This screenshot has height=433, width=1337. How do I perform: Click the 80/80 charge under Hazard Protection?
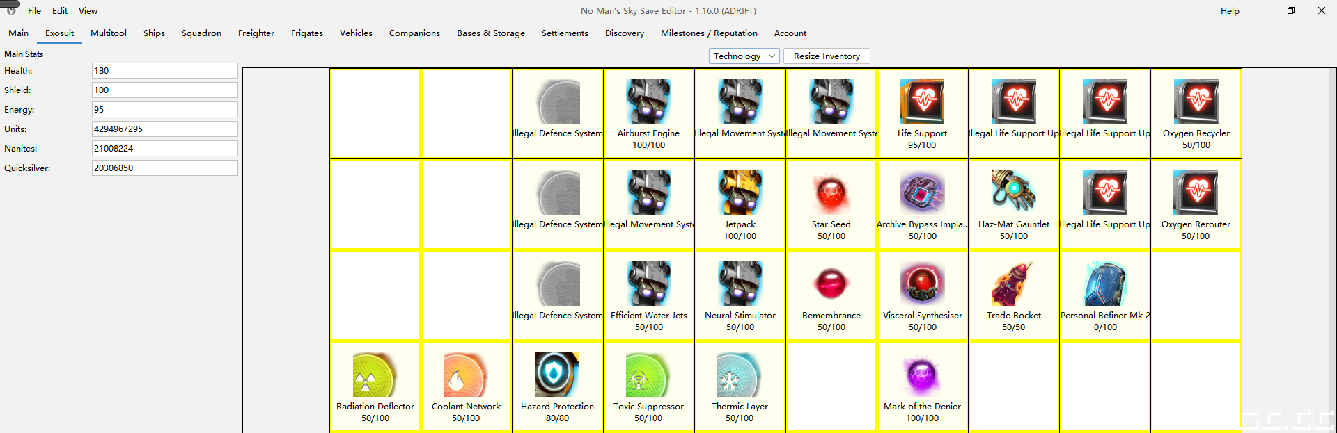coord(557,418)
